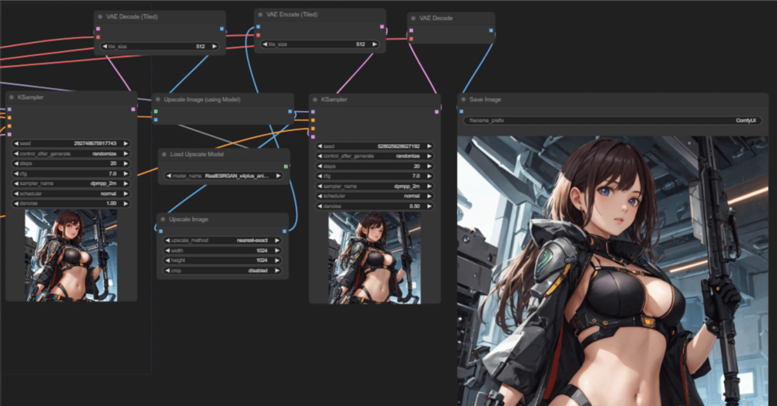
Task: Collapse the VAE Decode node
Action: (x=415, y=18)
